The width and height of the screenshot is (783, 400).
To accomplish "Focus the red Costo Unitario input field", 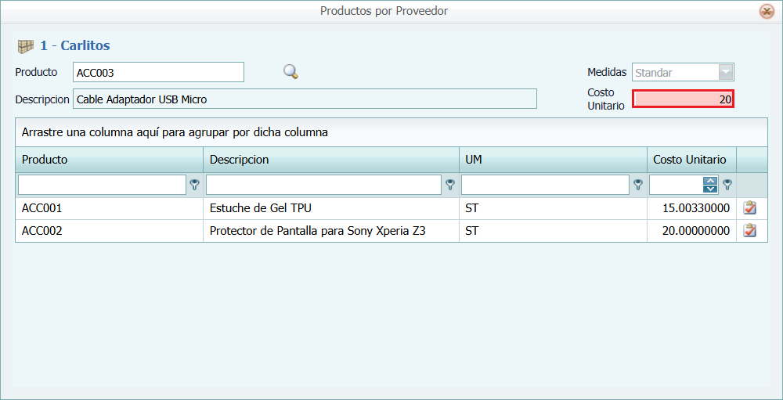I will [x=682, y=99].
